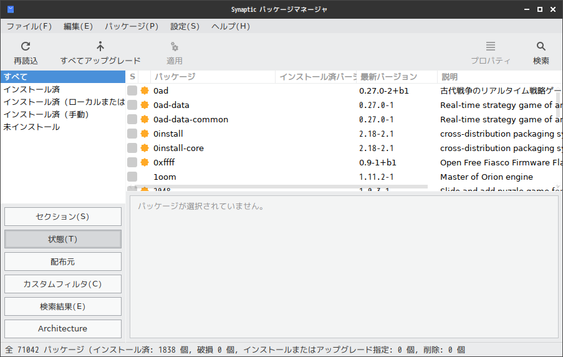Click version 0.27.0-2+b1 cell

384,90
